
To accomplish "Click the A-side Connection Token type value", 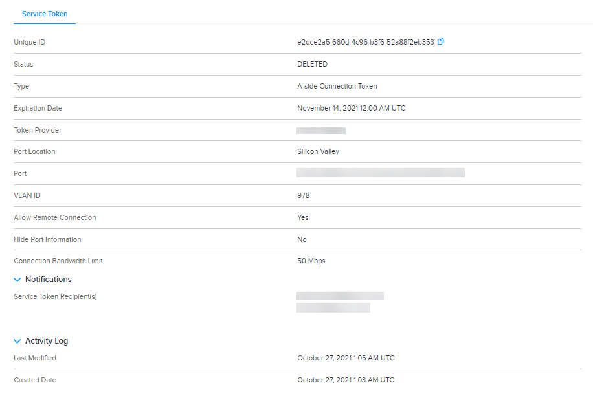I will tap(337, 86).
